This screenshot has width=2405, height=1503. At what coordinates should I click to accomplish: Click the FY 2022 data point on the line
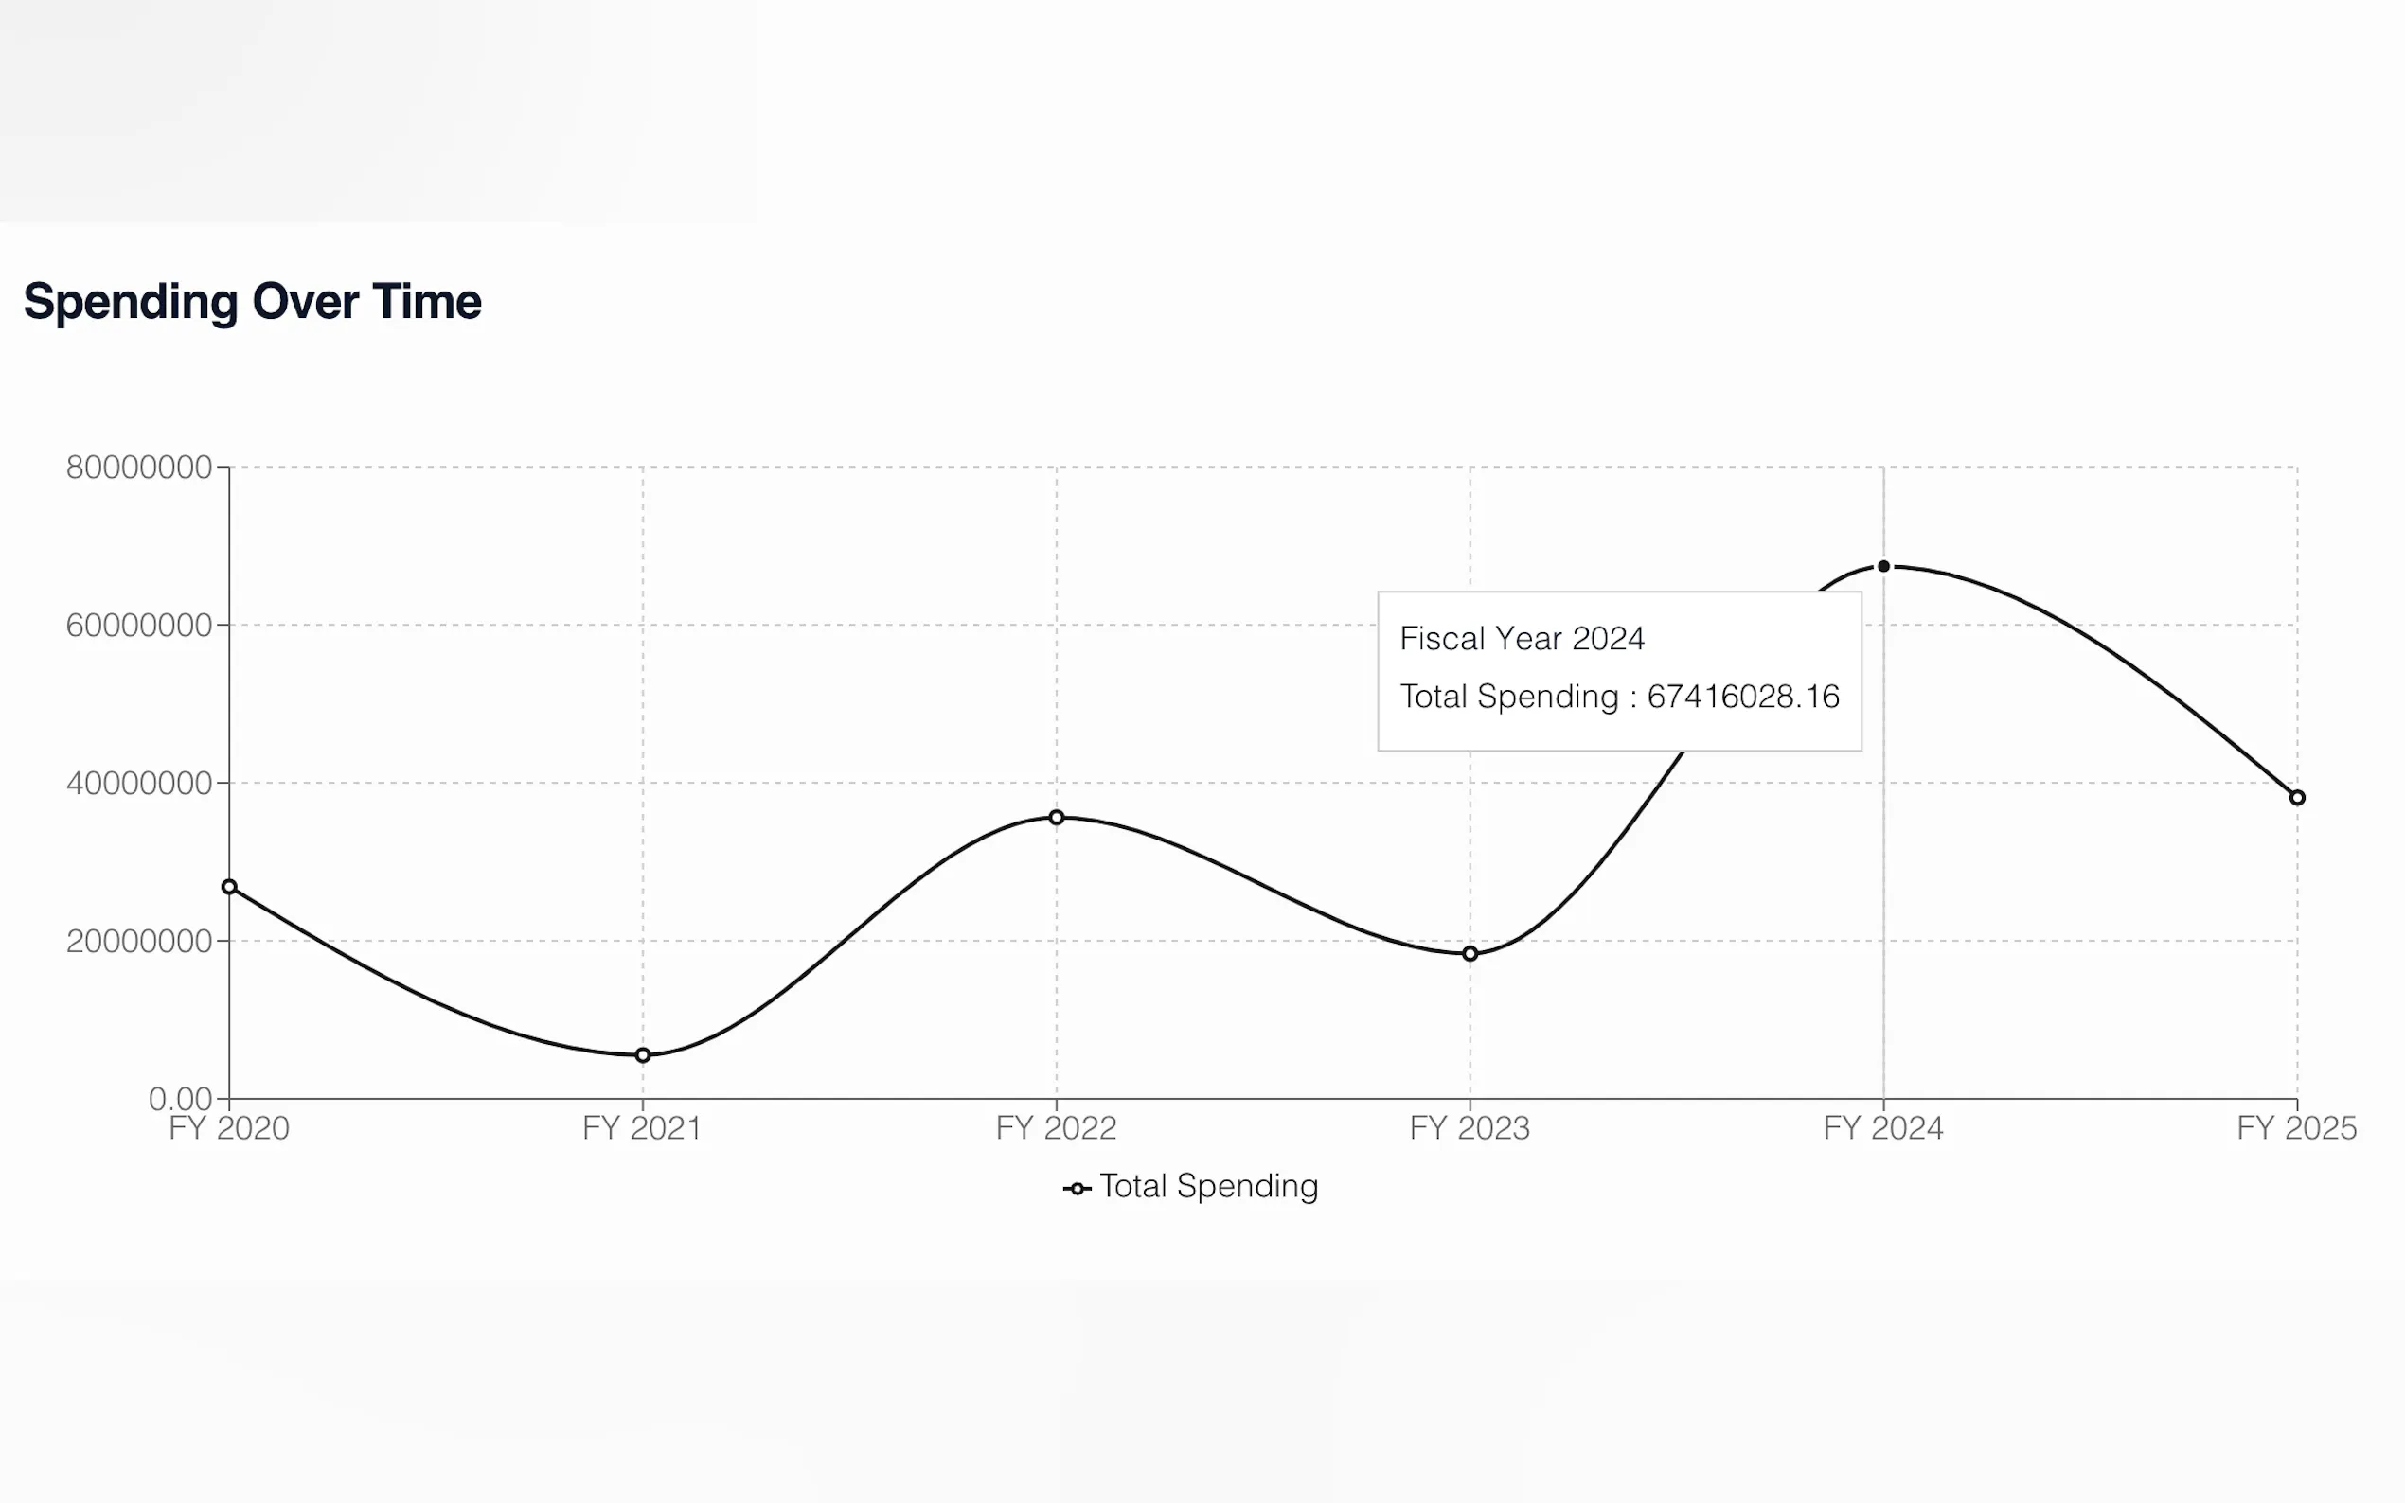1057,817
